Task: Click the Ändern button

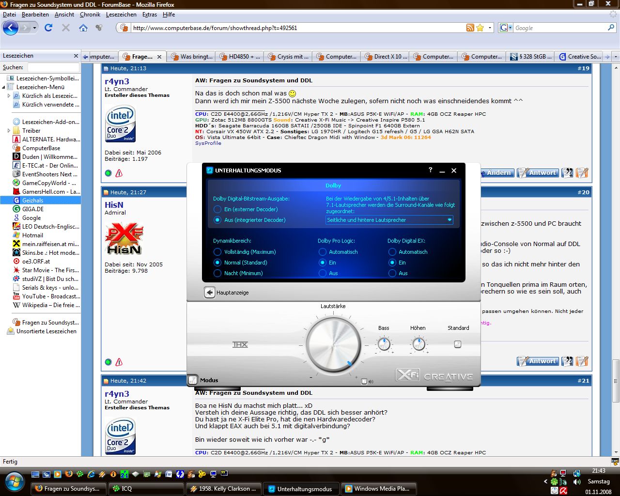Action: (496, 172)
